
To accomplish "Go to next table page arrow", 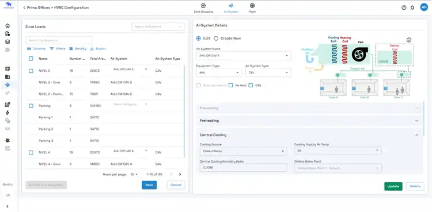I will (x=180, y=174).
